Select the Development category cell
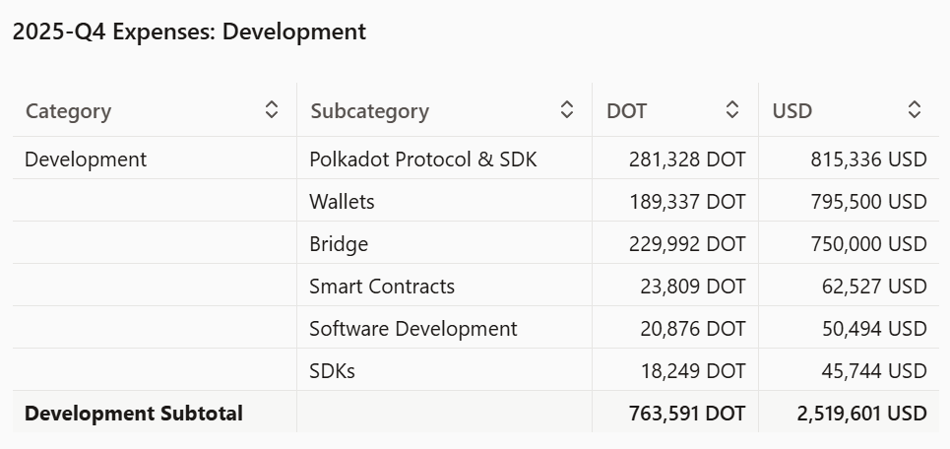This screenshot has width=950, height=449. pyautogui.click(x=86, y=159)
